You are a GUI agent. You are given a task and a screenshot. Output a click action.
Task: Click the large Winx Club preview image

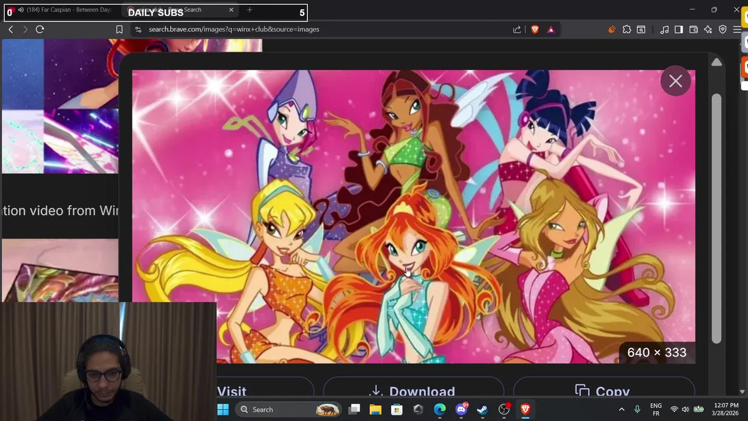414,216
